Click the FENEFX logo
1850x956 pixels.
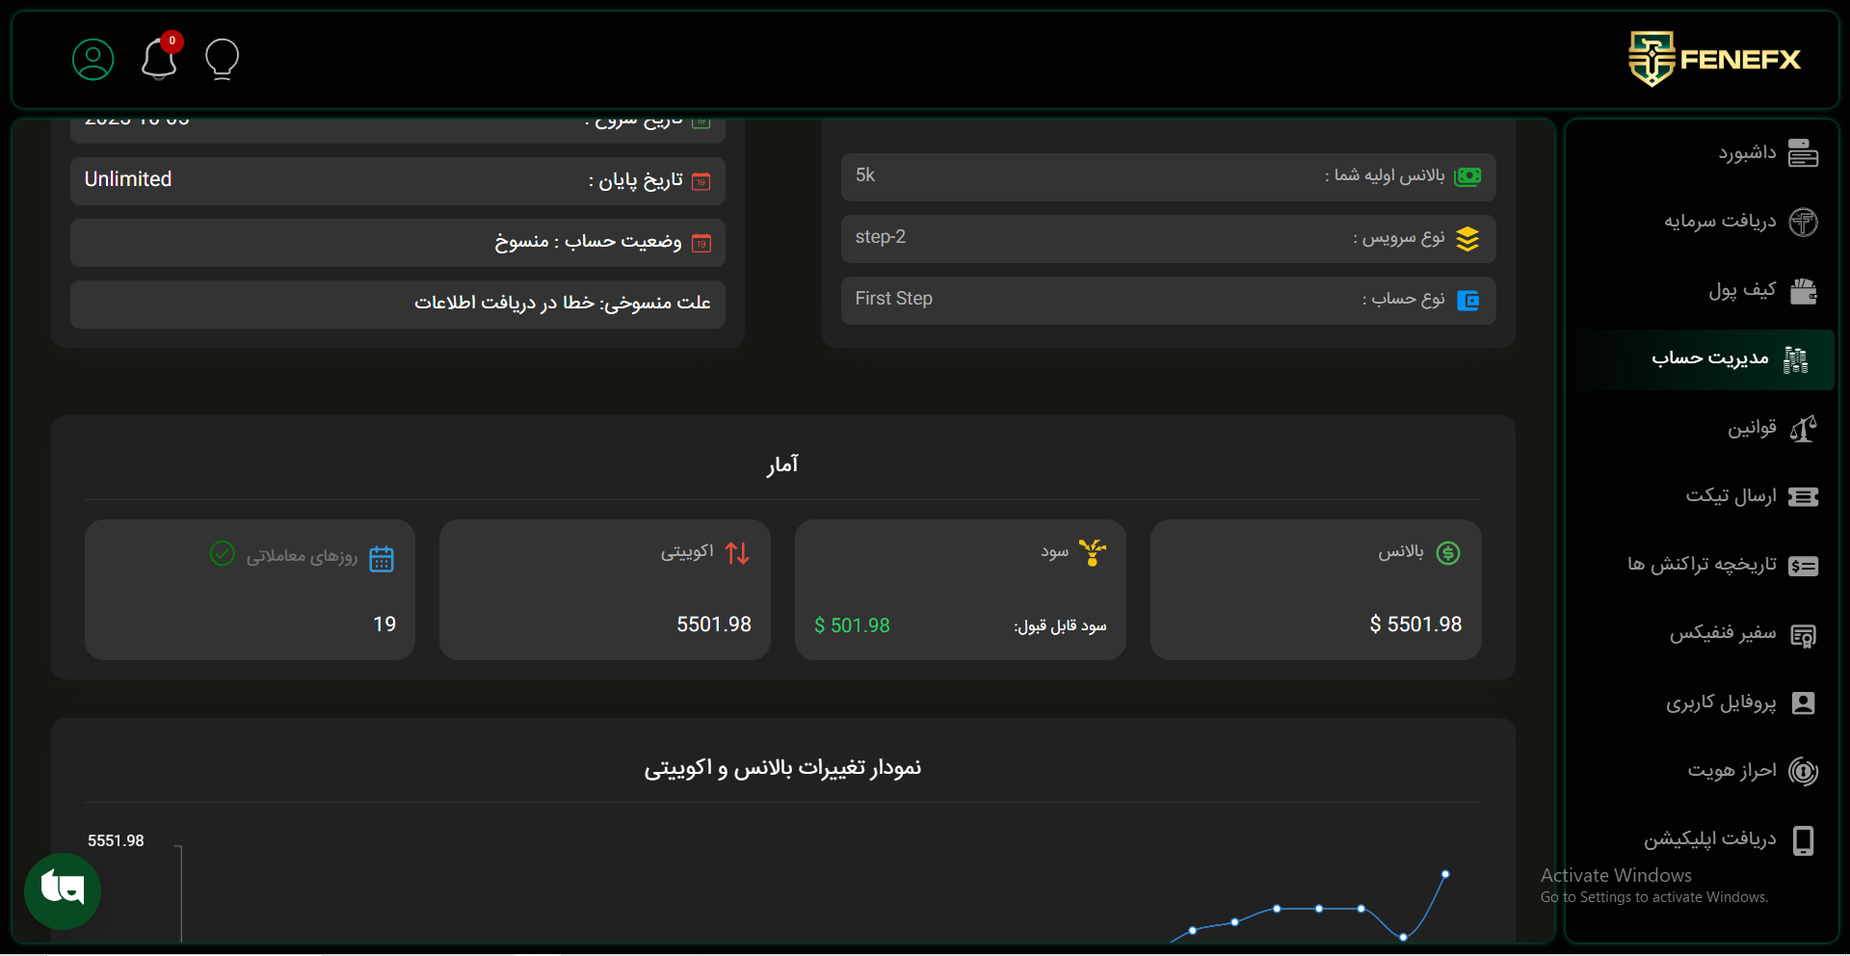click(1713, 60)
